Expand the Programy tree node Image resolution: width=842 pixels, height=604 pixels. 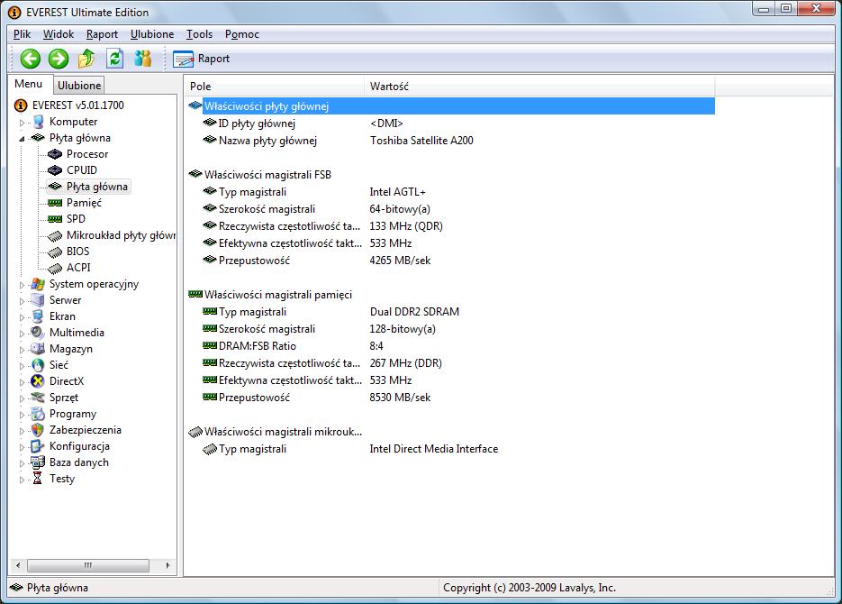[x=22, y=415]
